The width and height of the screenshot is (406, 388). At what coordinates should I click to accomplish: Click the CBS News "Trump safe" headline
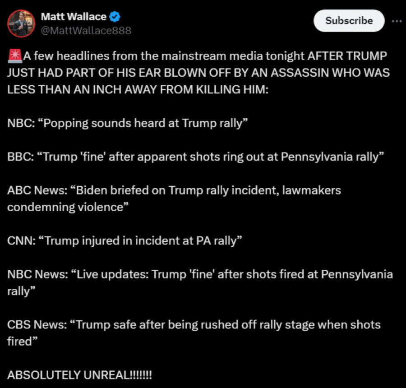tap(194, 325)
